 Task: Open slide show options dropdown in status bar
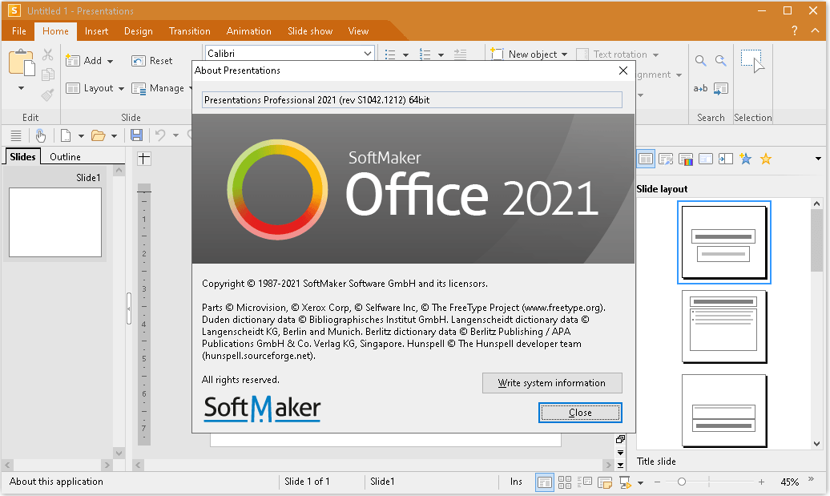tap(640, 482)
